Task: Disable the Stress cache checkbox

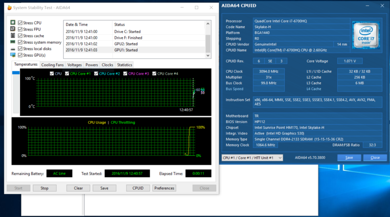Action: pyautogui.click(x=20, y=36)
